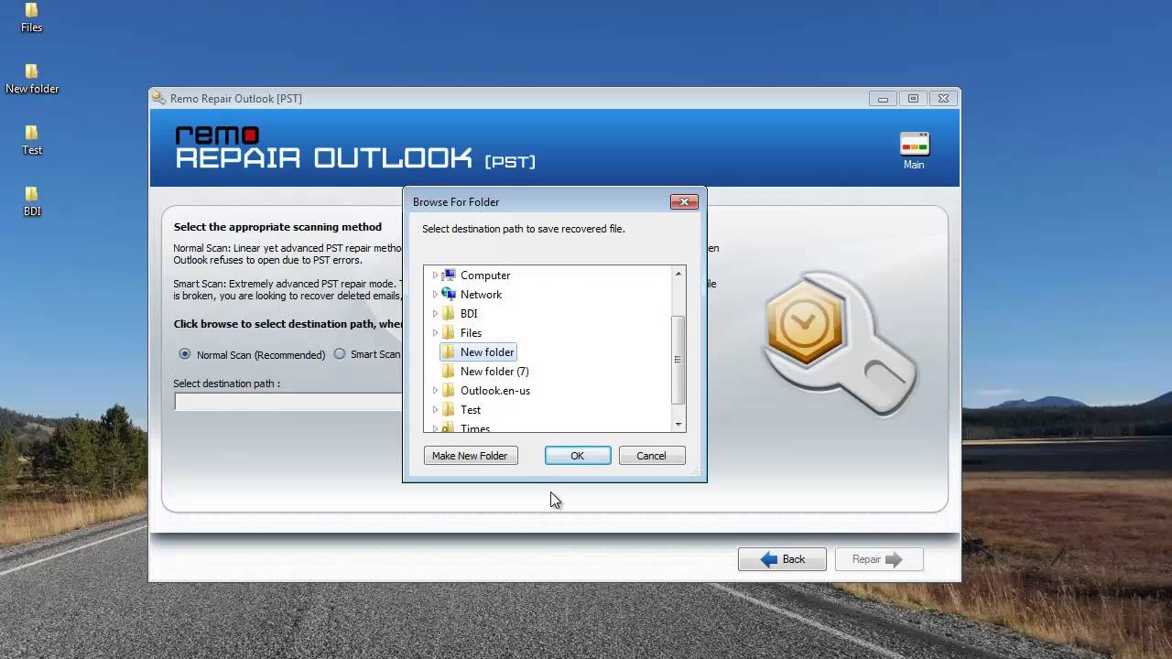The image size is (1172, 659).
Task: Select the Smart Scan radio button
Action: (340, 354)
